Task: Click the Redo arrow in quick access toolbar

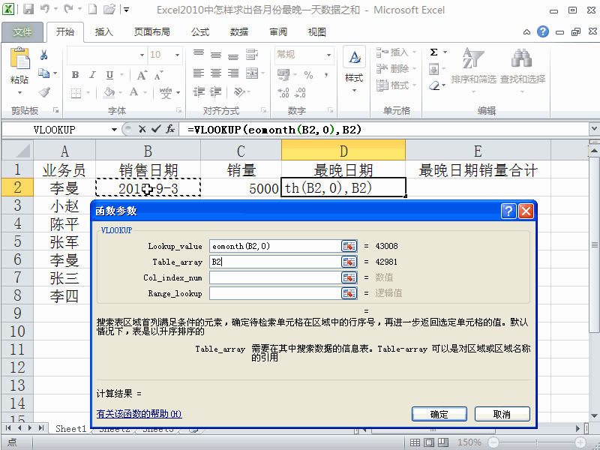Action: pos(68,9)
